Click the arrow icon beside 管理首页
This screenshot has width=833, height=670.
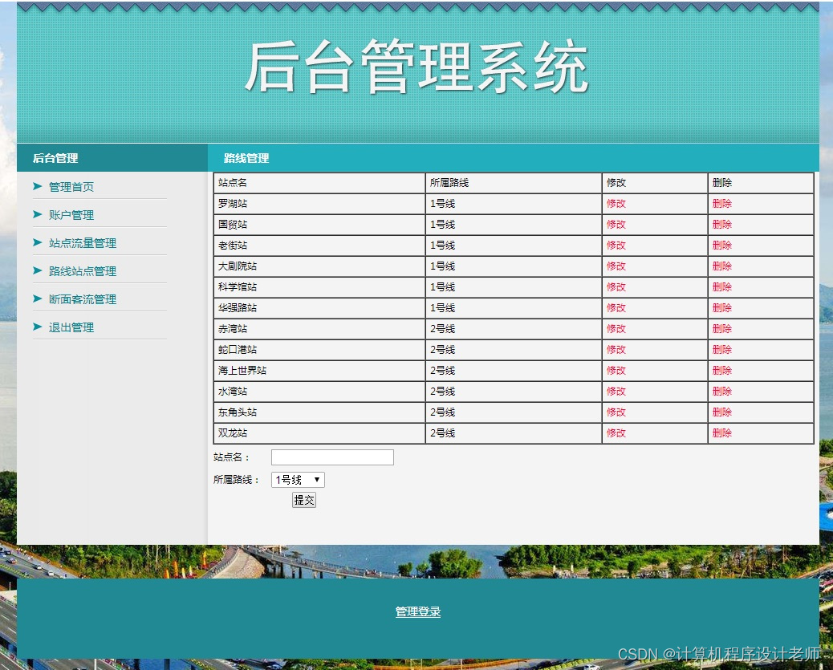(x=37, y=185)
